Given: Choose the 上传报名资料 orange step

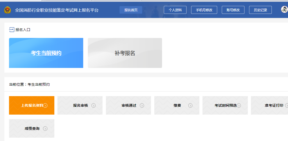Looking at the screenshot, I should (32, 105).
